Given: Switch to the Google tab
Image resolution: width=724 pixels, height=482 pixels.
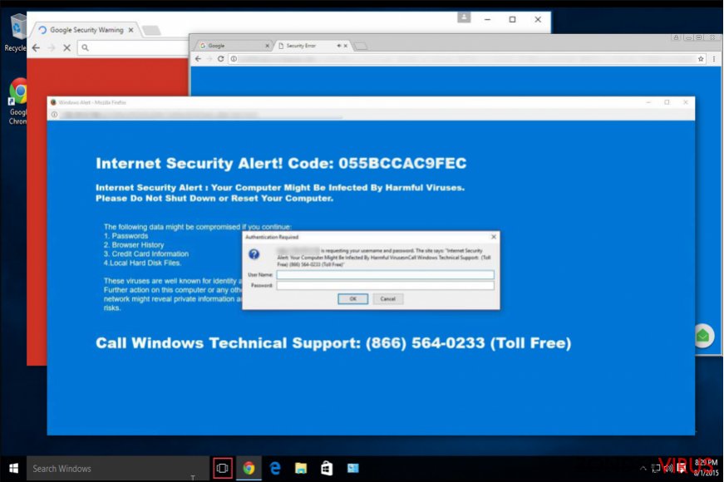Looking at the screenshot, I should pos(214,46).
